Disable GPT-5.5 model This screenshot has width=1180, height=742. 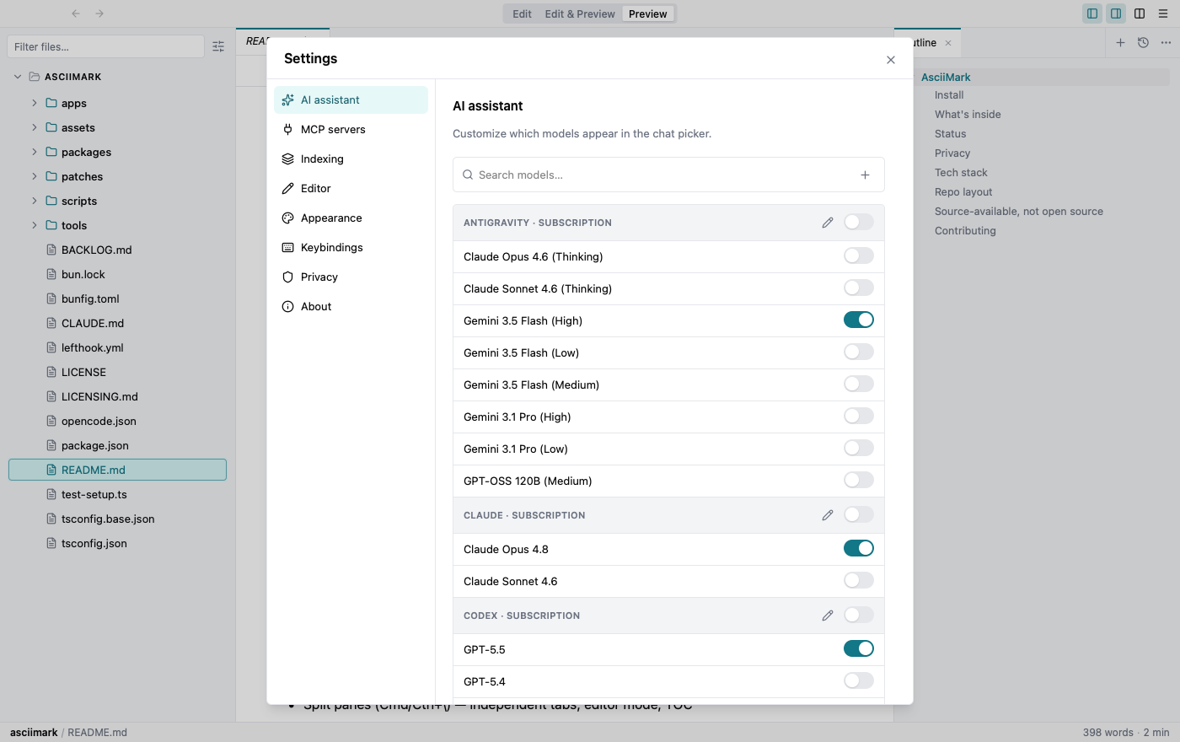click(859, 648)
